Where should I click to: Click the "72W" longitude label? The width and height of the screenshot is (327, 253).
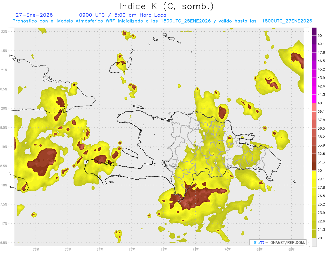pyautogui.click(x=163, y=249)
